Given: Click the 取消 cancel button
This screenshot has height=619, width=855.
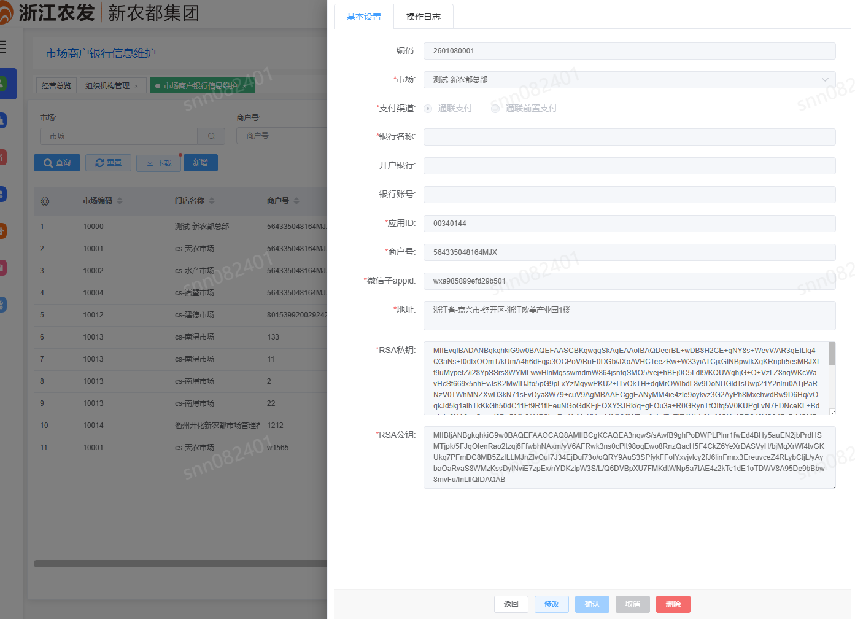Looking at the screenshot, I should [633, 604].
